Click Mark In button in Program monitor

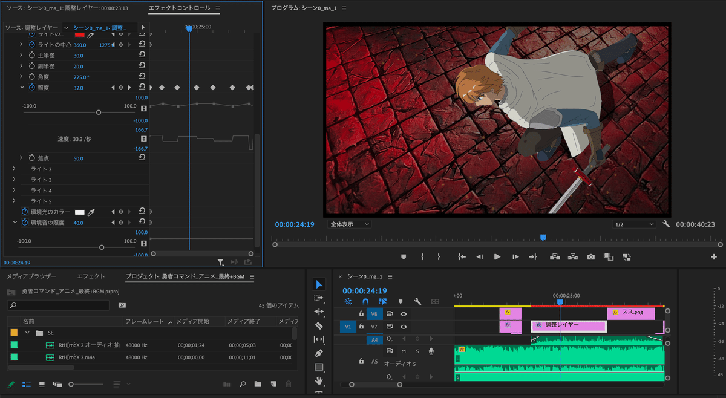(422, 257)
